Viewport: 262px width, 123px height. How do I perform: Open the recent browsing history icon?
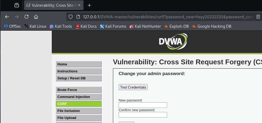tap(17, 5)
